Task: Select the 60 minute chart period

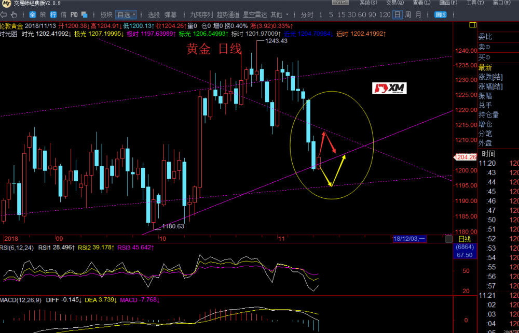Action: 362,15
